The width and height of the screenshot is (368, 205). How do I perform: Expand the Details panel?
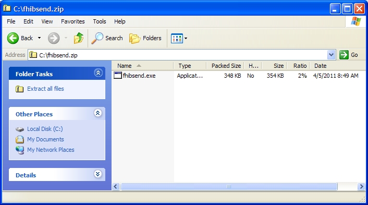click(98, 174)
